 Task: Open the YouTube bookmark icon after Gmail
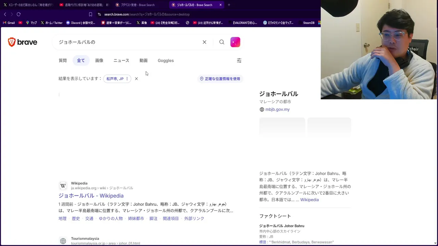click(21, 23)
